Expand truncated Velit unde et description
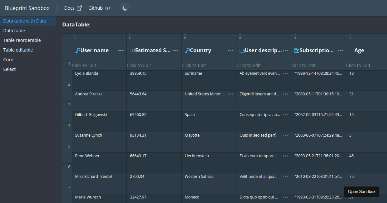This screenshot has width=387, height=203. (285, 177)
